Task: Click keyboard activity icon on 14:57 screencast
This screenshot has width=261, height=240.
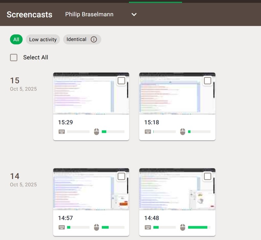Action: click(x=62, y=227)
